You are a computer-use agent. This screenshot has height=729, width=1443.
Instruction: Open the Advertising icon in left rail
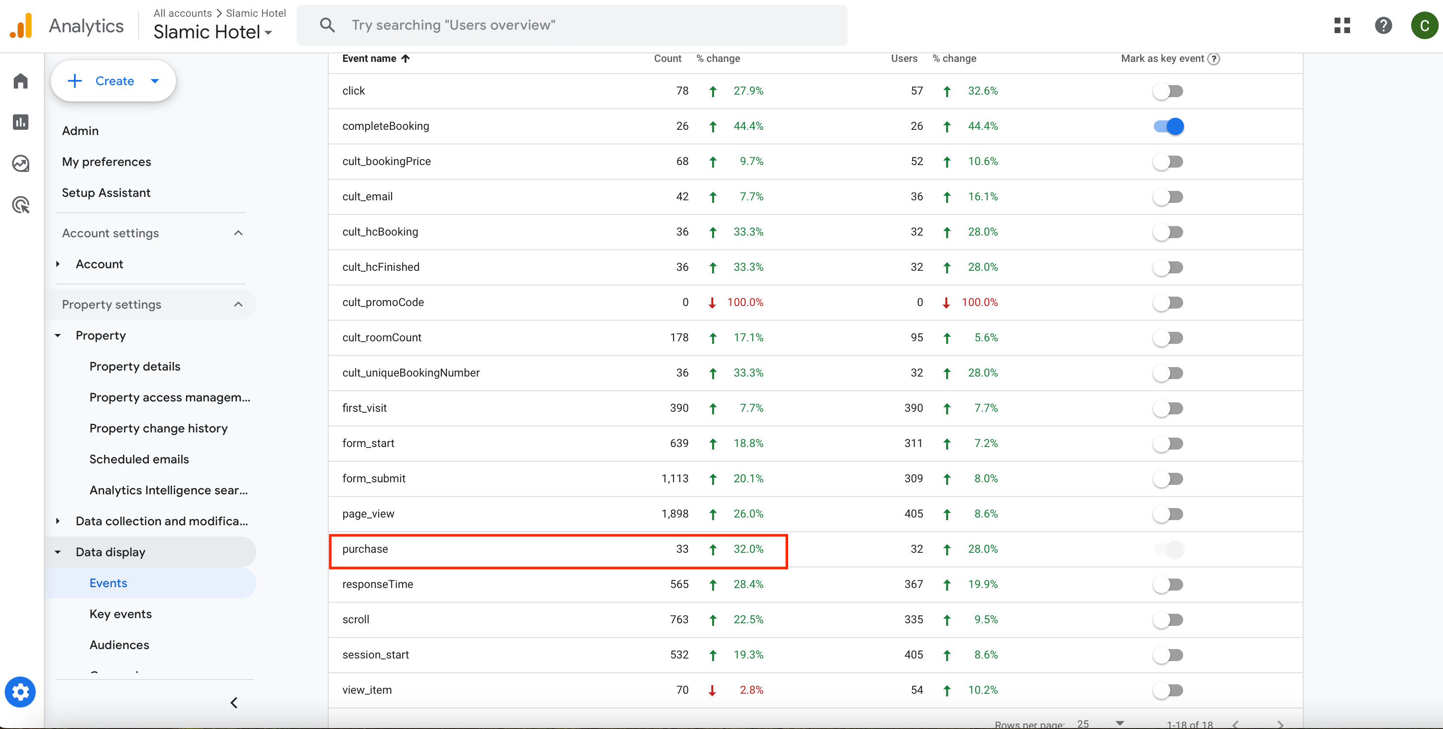pyautogui.click(x=21, y=205)
